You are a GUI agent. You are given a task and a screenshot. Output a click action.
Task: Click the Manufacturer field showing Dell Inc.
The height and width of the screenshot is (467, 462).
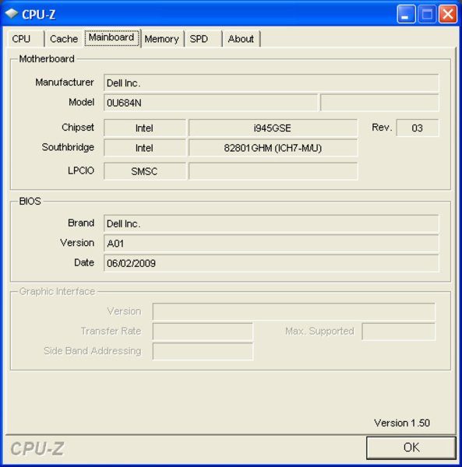(271, 83)
